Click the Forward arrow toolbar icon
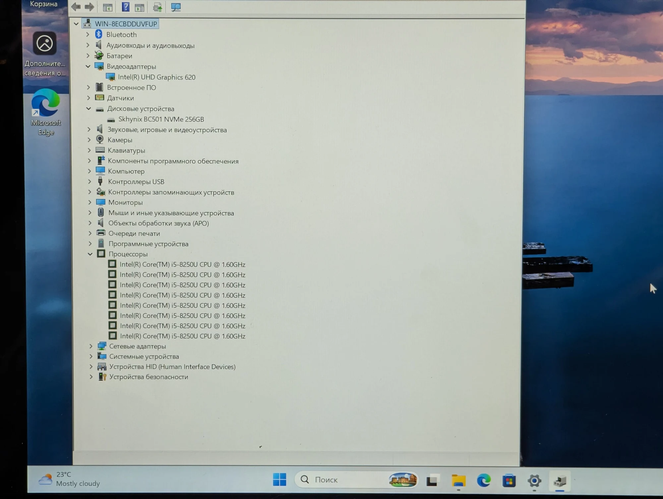This screenshot has width=663, height=499. (89, 7)
